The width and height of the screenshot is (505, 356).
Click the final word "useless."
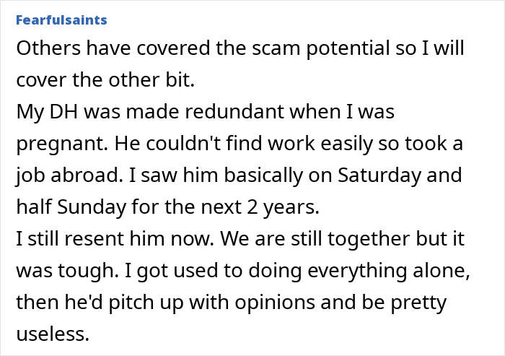pos(53,334)
